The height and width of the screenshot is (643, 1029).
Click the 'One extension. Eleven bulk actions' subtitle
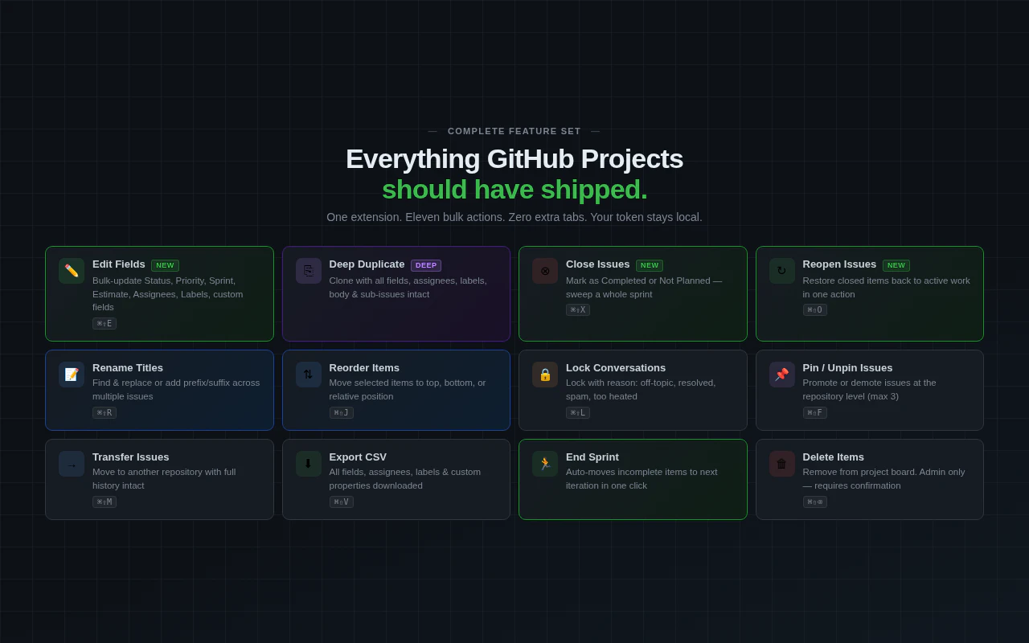pos(514,217)
